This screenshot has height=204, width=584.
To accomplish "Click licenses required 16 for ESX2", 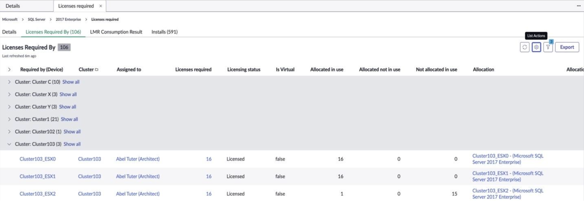I will pyautogui.click(x=209, y=194).
